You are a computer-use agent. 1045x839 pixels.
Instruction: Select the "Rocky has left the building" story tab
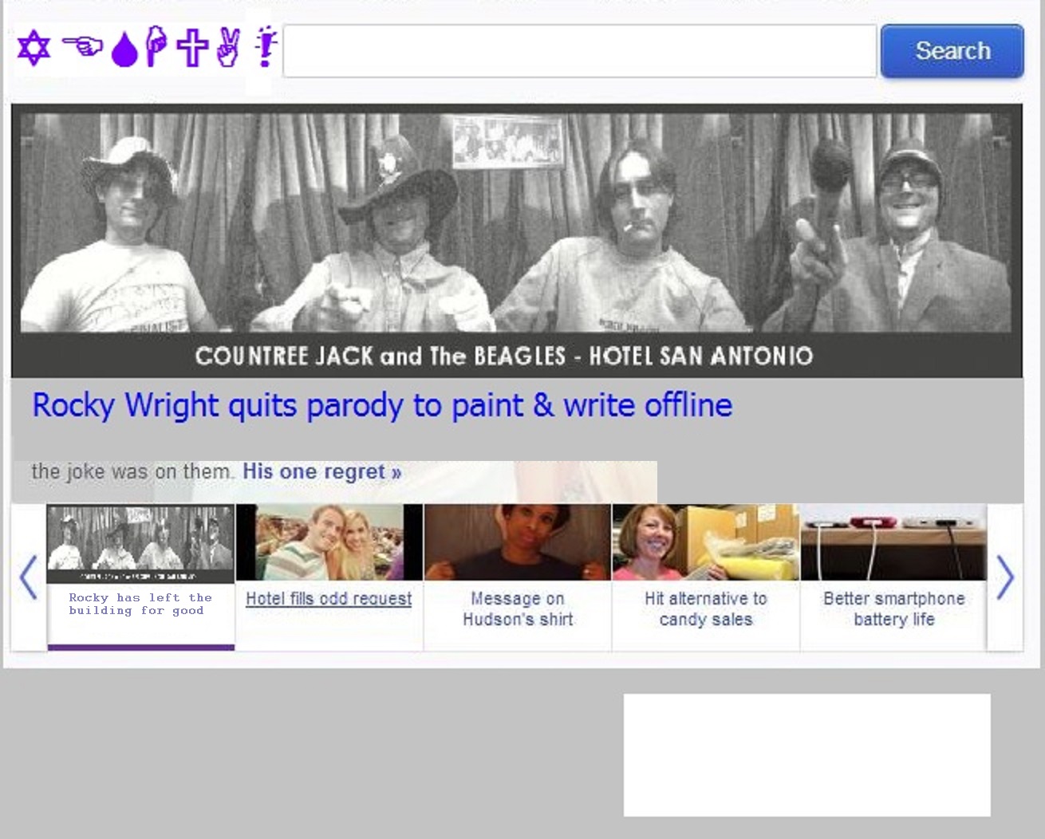point(140,604)
